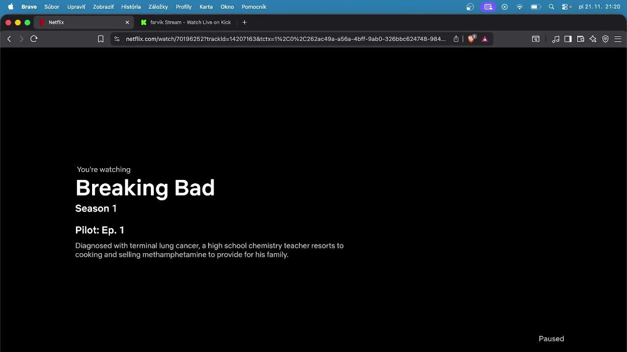The image size is (627, 352).
Task: Click the "Pilot: Ep. 1" episode text
Action: tap(100, 230)
